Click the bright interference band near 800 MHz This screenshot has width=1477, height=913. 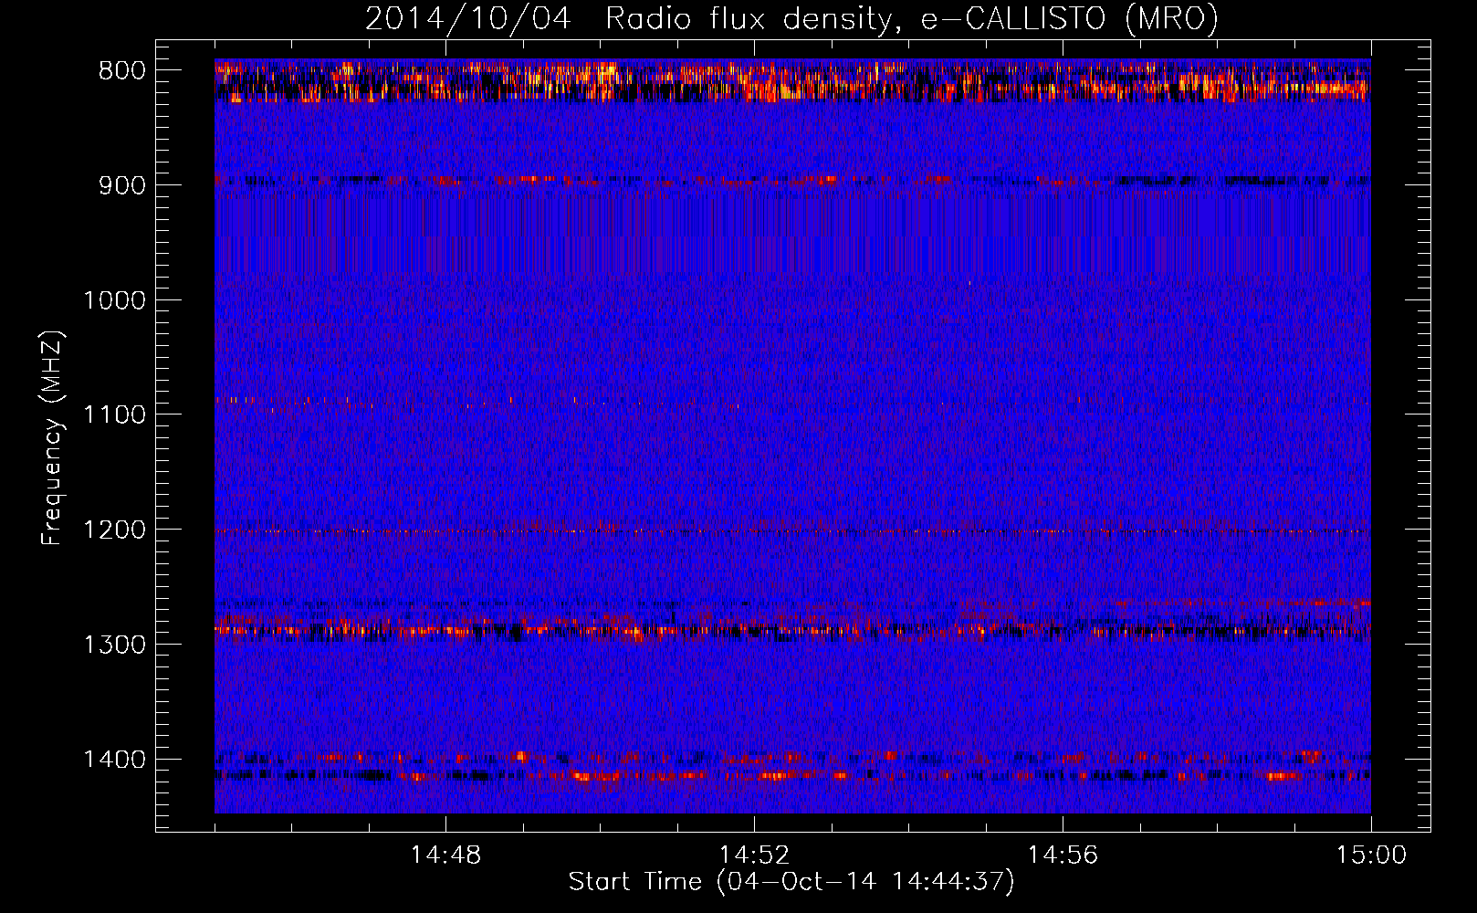pyautogui.click(x=792, y=80)
